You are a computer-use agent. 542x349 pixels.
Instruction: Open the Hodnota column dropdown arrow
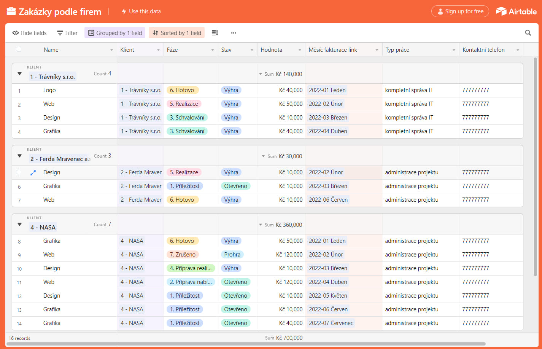pyautogui.click(x=300, y=50)
